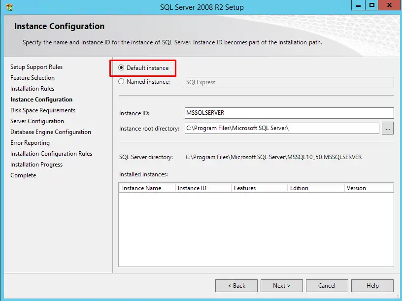Screen dimensions: 402x301
Task: Open Server Configuration from sidebar
Action: [37, 121]
